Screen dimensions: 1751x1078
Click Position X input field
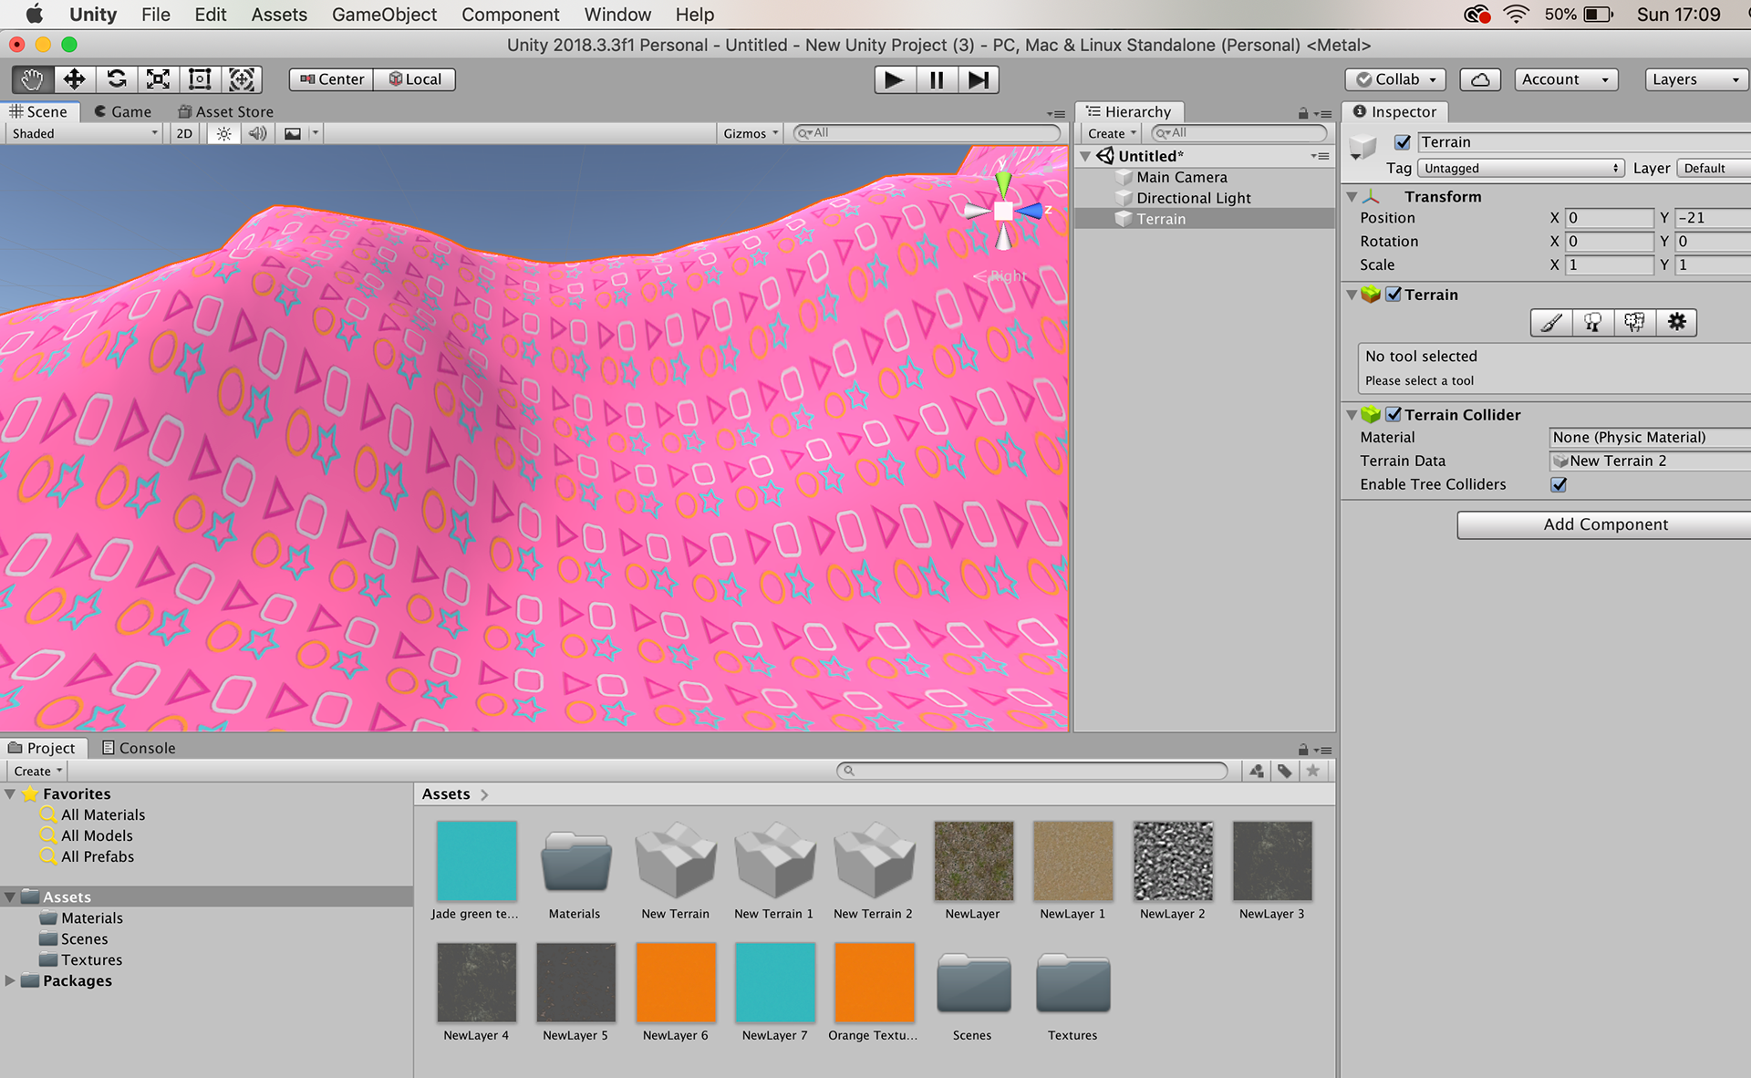tap(1609, 218)
